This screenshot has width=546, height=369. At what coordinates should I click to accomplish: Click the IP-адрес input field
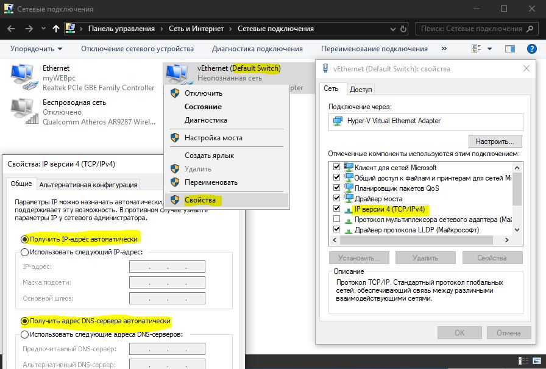click(167, 267)
